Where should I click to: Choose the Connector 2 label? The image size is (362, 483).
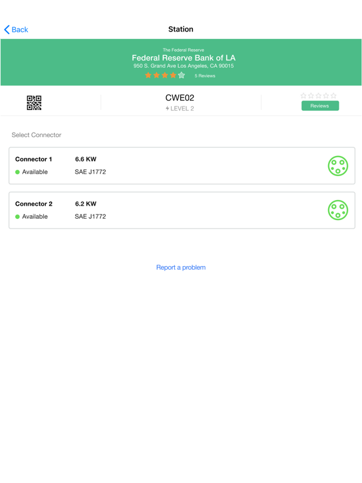33,204
